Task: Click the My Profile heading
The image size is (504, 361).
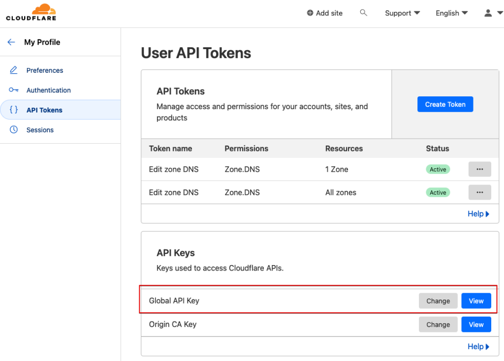Action: click(x=42, y=42)
